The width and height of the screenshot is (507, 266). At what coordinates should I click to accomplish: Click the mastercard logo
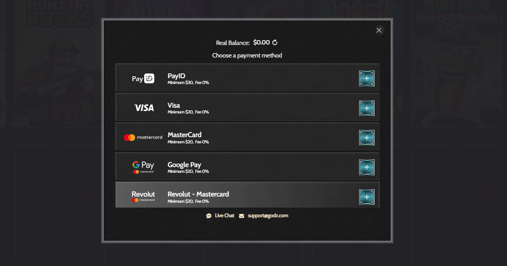pyautogui.click(x=143, y=138)
